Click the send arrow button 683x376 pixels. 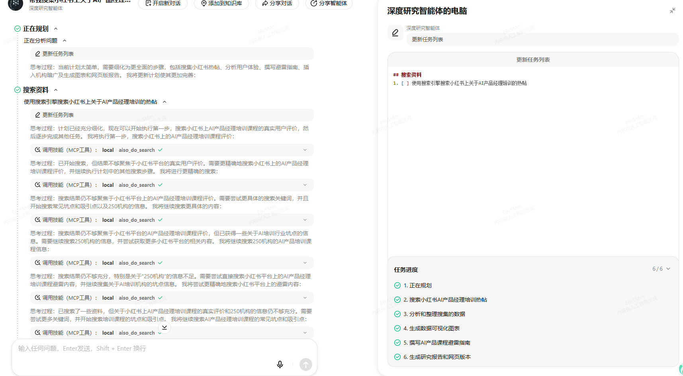306,364
